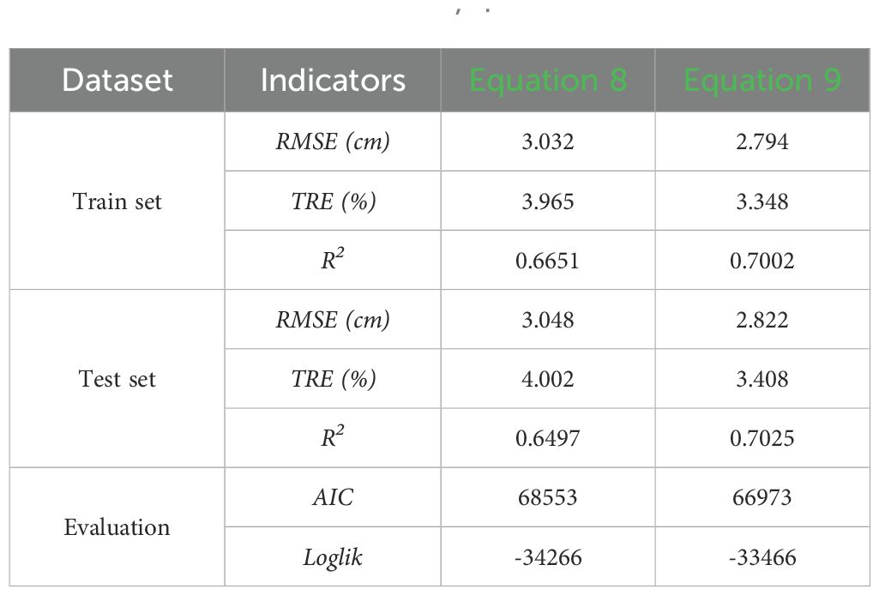This screenshot has height=595, width=879.
Task: Open the Equation 8 link
Action: click(548, 81)
